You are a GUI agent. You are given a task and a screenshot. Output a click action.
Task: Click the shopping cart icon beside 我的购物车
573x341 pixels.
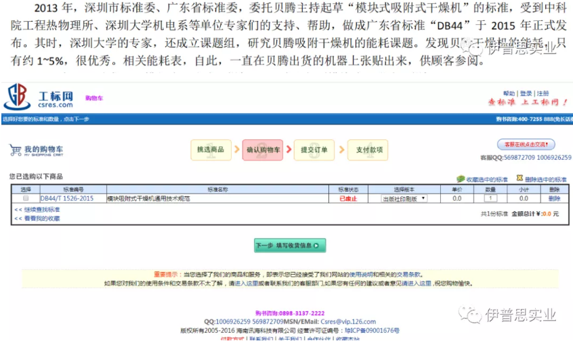pyautogui.click(x=16, y=150)
